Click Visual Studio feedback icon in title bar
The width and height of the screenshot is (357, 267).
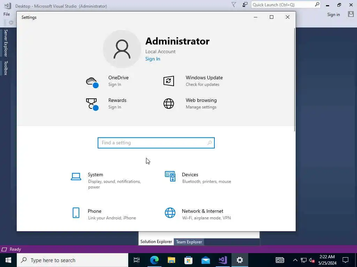[x=245, y=5]
